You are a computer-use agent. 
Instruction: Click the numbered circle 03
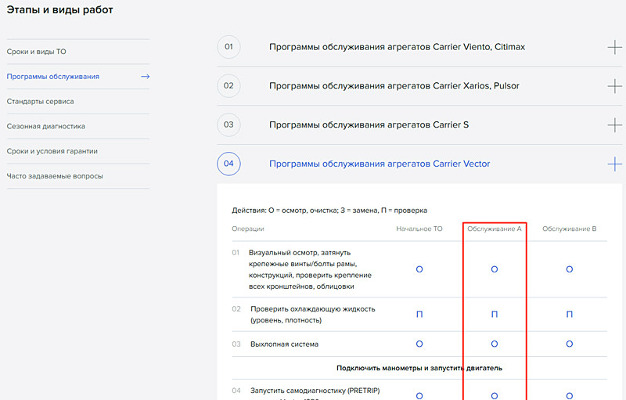pos(228,124)
